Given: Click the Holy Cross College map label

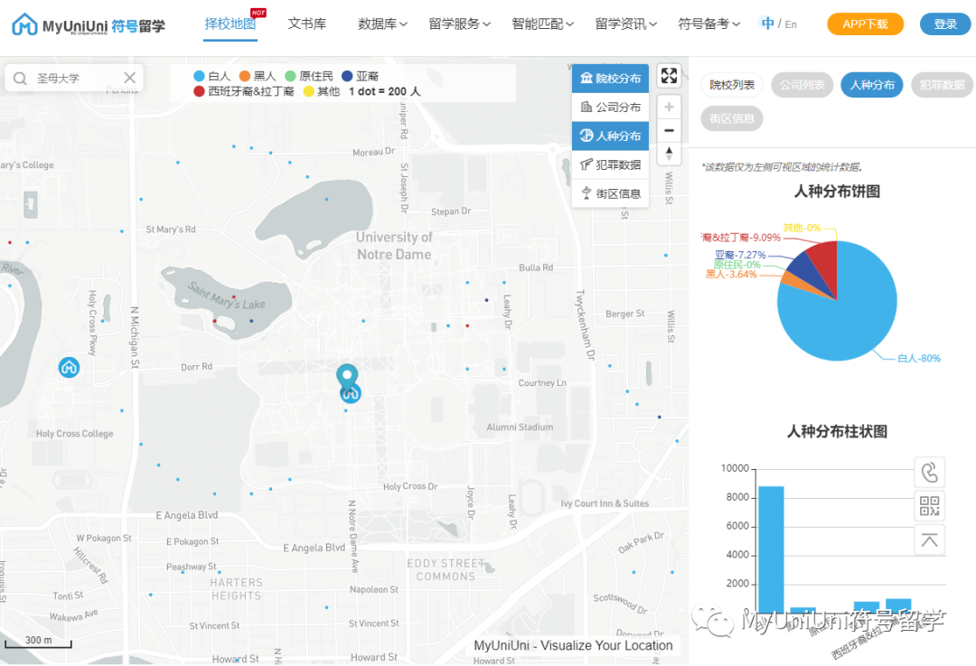Looking at the screenshot, I should point(75,434).
